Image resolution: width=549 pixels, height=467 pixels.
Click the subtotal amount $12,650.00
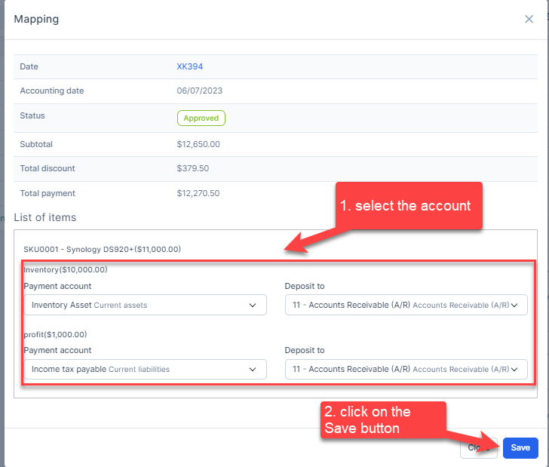pyautogui.click(x=198, y=144)
